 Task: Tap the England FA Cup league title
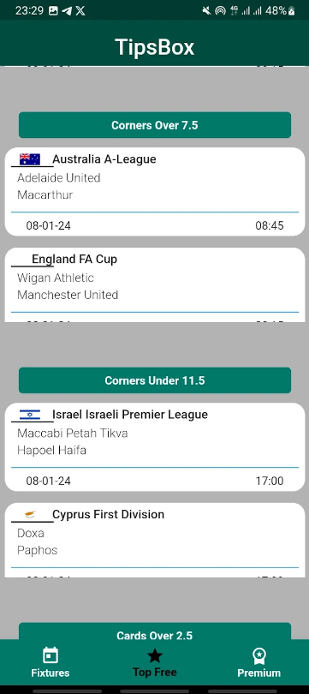pos(74,259)
